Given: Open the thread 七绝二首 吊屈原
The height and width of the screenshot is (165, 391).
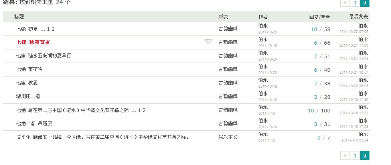Looking at the screenshot, I should pos(34,124).
